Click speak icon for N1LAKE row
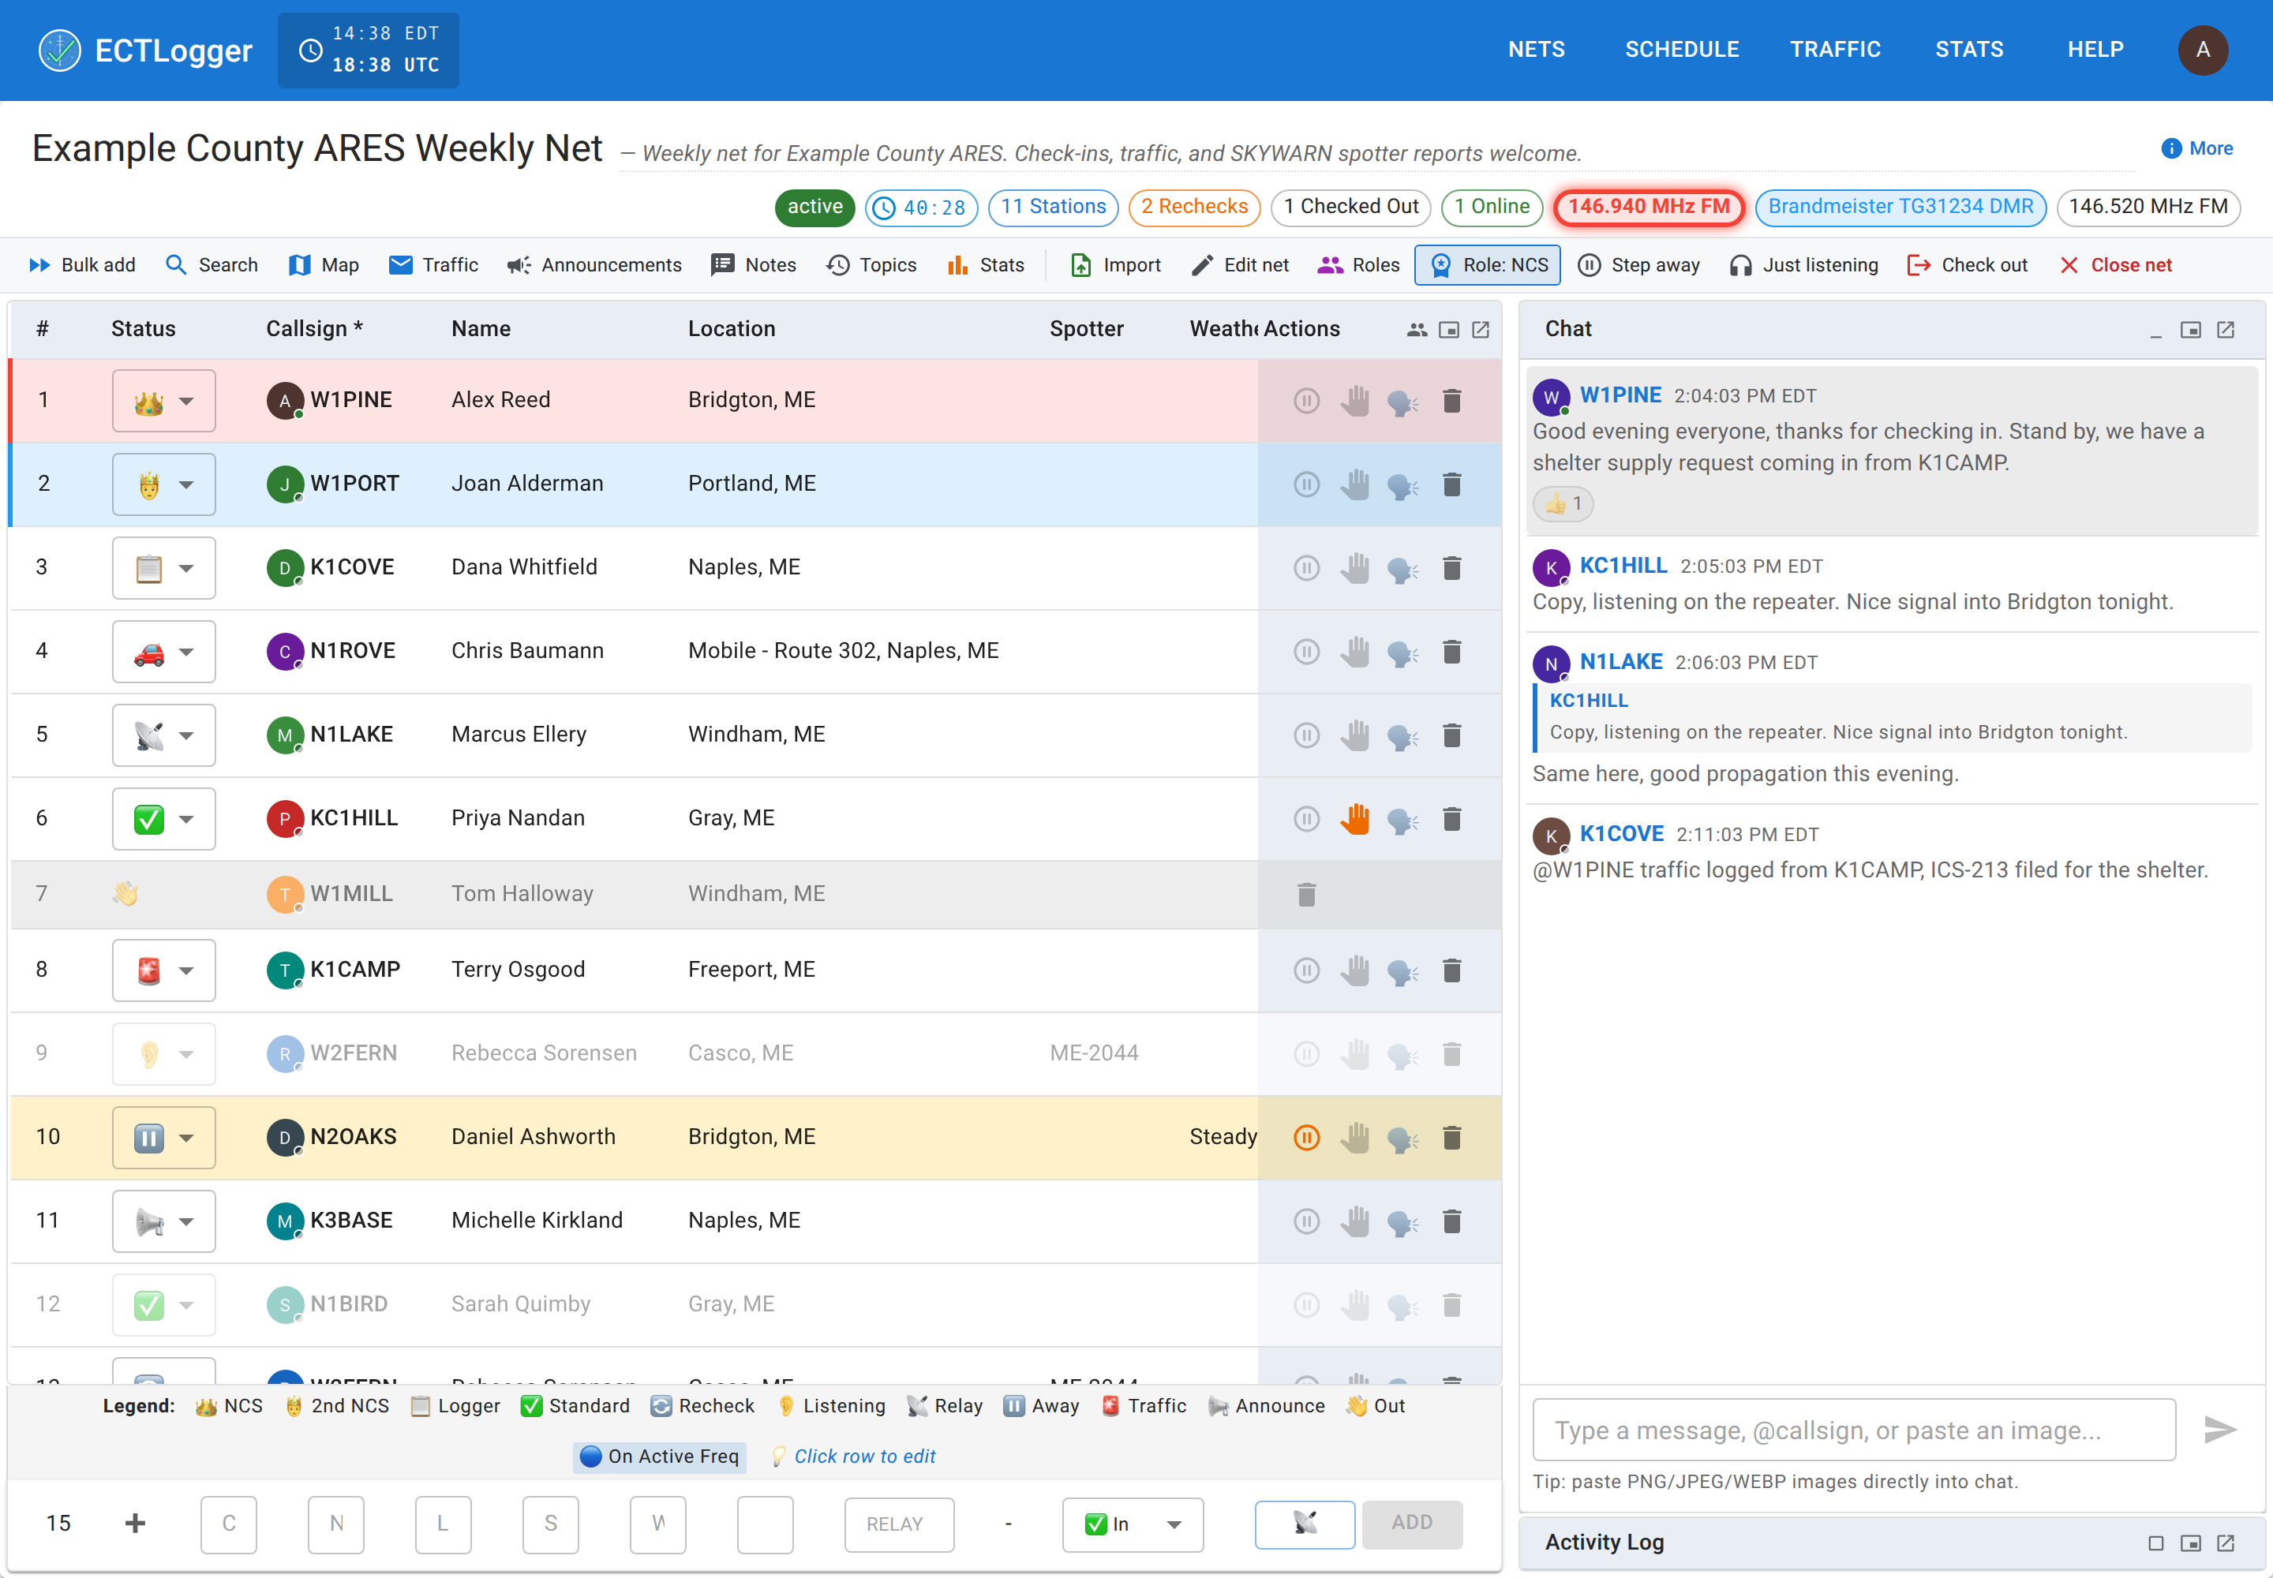Image resolution: width=2273 pixels, height=1578 pixels. 1402,735
